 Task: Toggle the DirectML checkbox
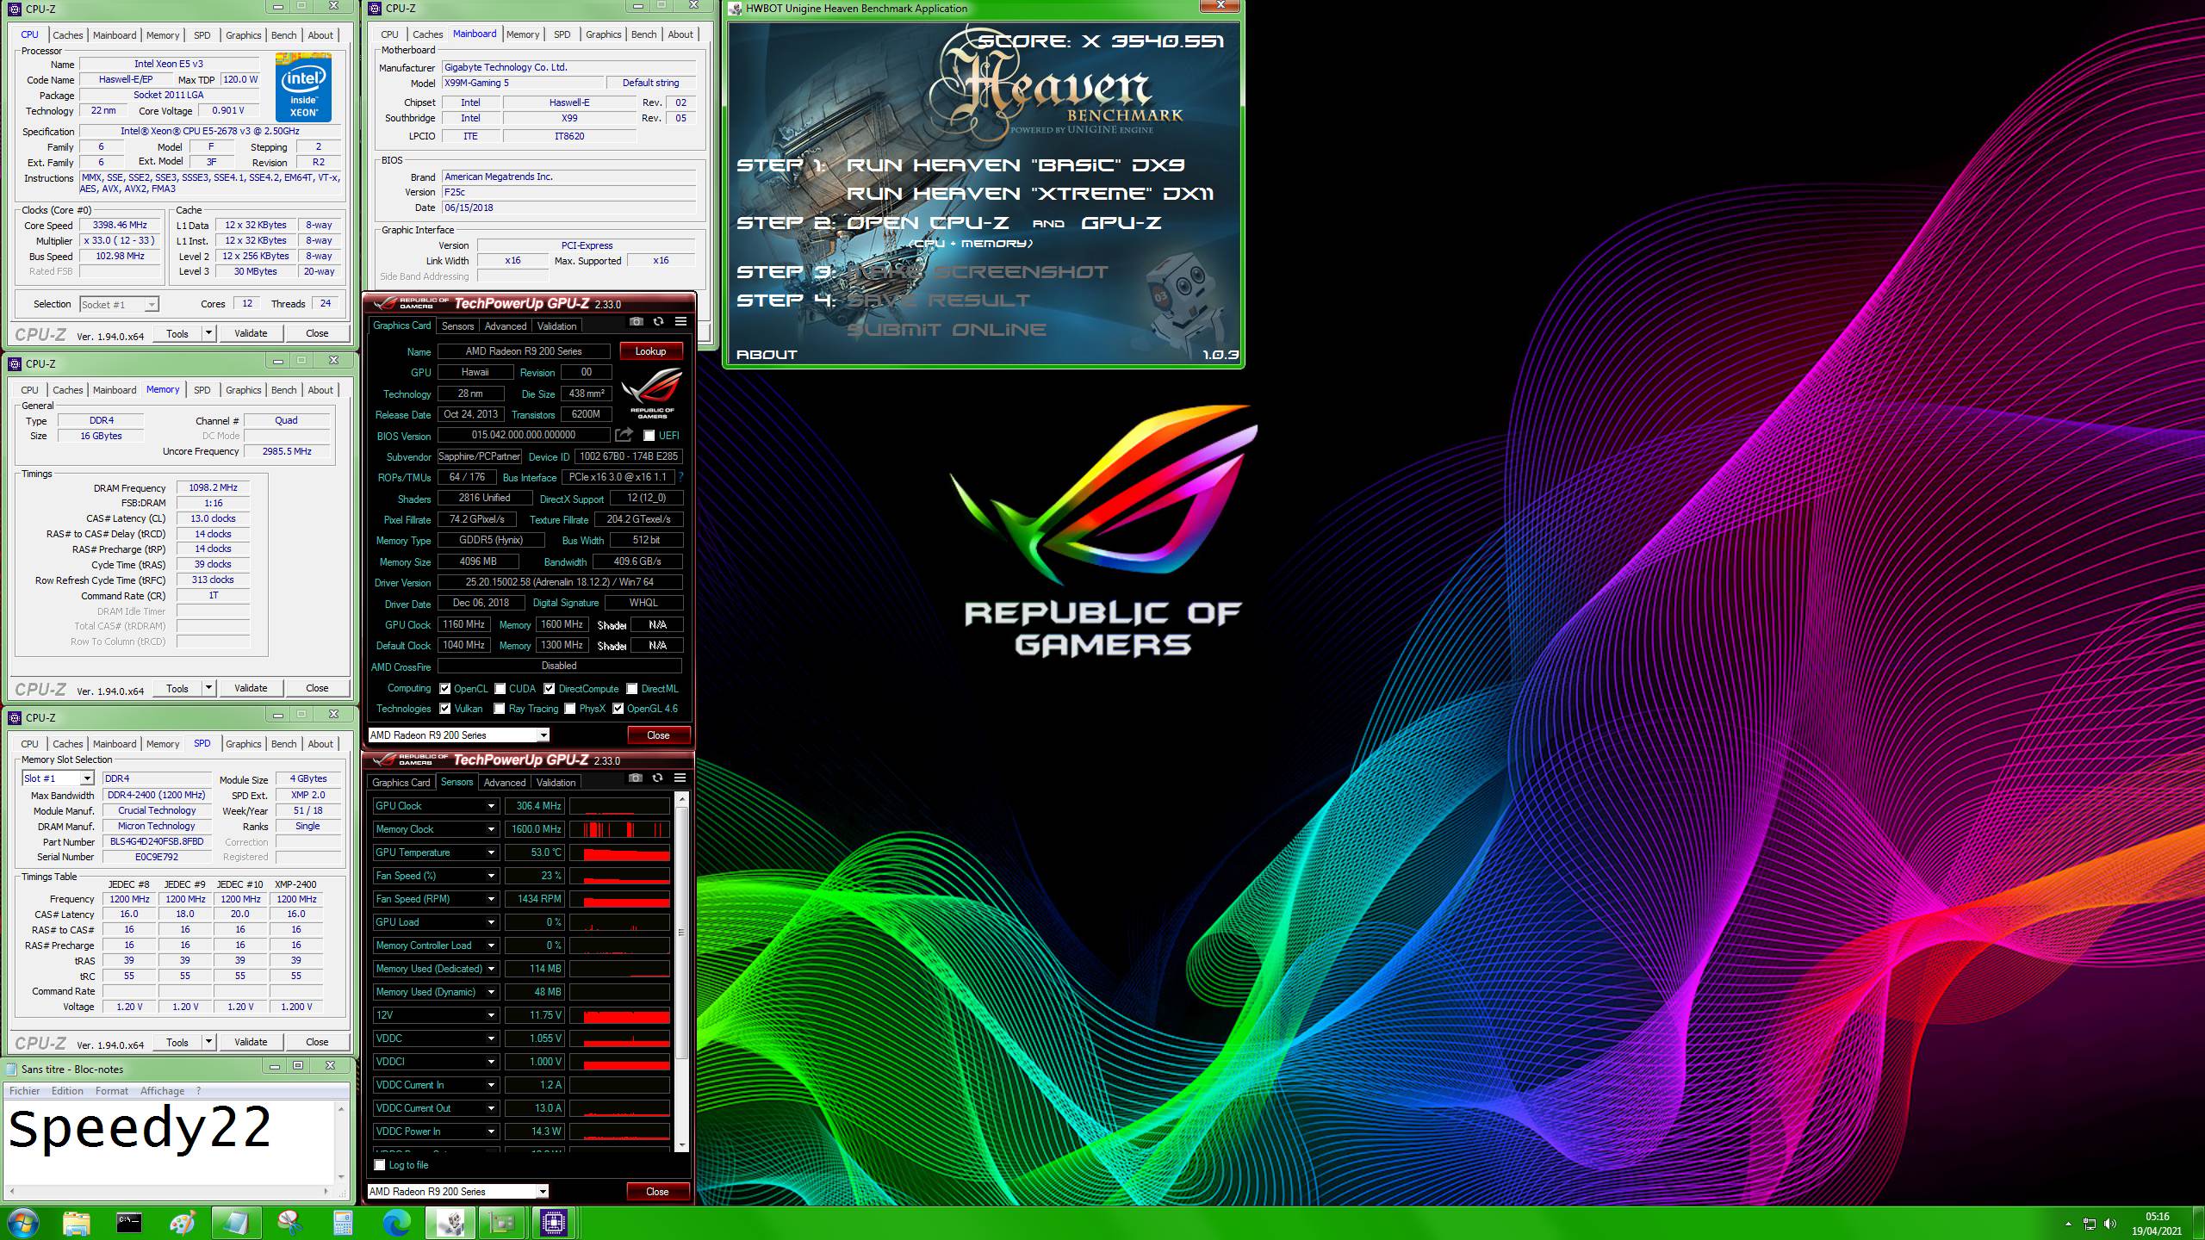click(x=631, y=689)
